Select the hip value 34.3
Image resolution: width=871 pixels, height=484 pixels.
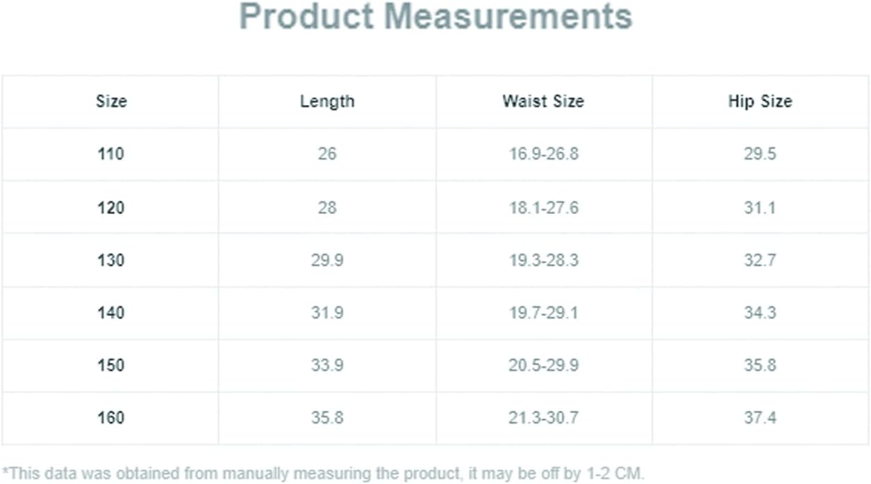pos(760,312)
